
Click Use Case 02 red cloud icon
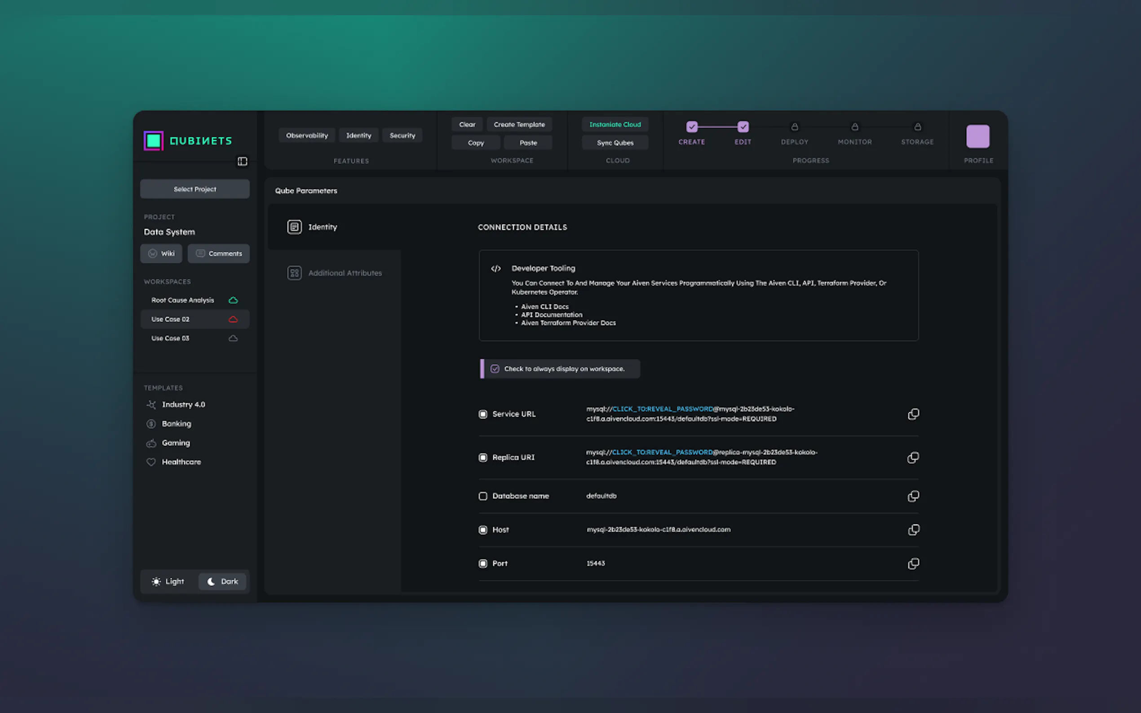[233, 319]
